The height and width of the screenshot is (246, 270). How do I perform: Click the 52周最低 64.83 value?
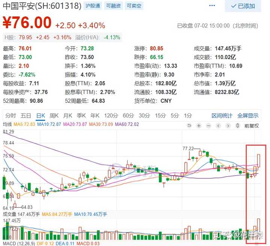98,101
